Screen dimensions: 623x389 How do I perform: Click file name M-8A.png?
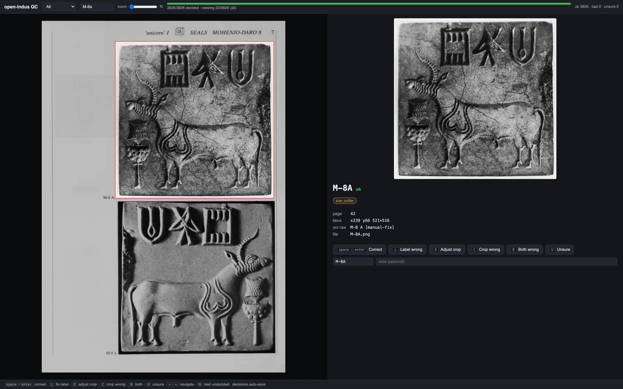click(x=360, y=234)
